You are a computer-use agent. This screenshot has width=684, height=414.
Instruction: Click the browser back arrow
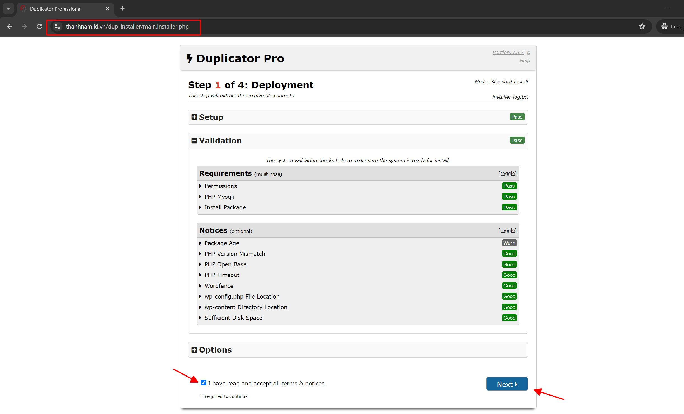[x=9, y=27]
